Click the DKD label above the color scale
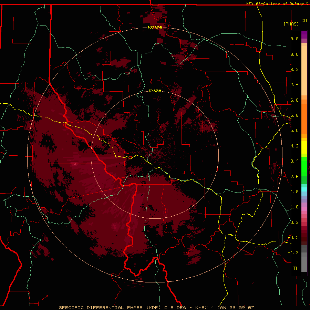The width and height of the screenshot is (310, 310). click(x=303, y=21)
